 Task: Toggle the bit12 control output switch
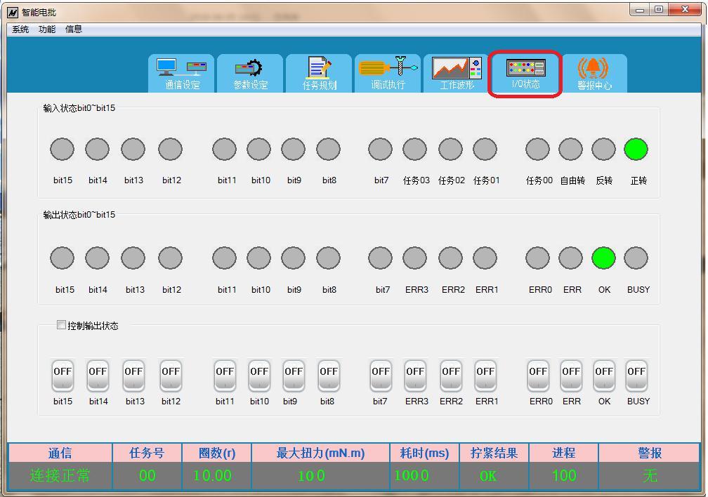click(x=170, y=376)
